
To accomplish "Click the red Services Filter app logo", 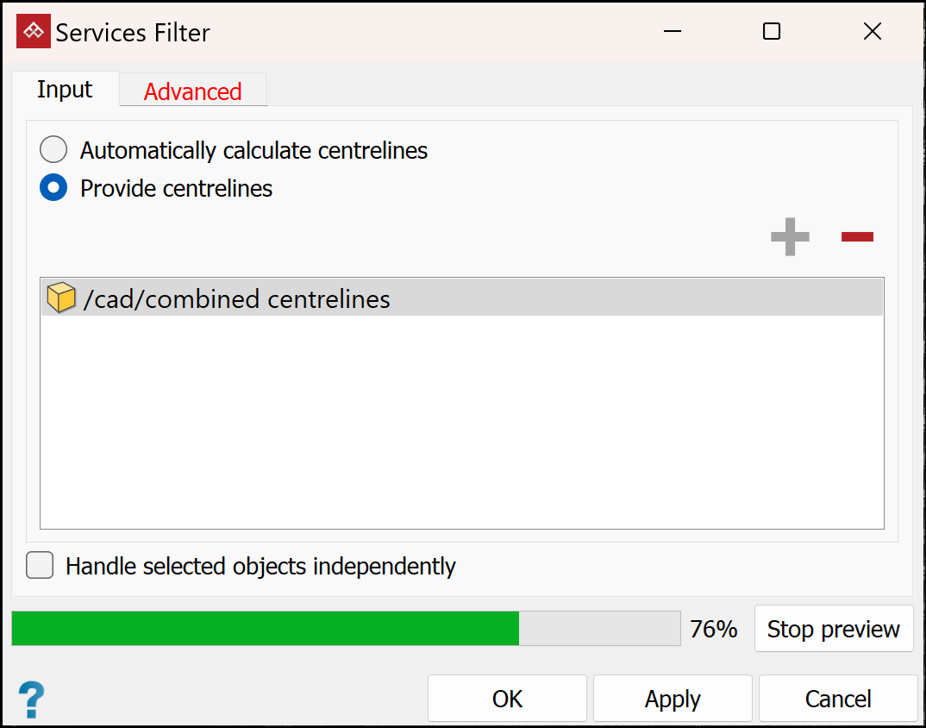I will (34, 32).
